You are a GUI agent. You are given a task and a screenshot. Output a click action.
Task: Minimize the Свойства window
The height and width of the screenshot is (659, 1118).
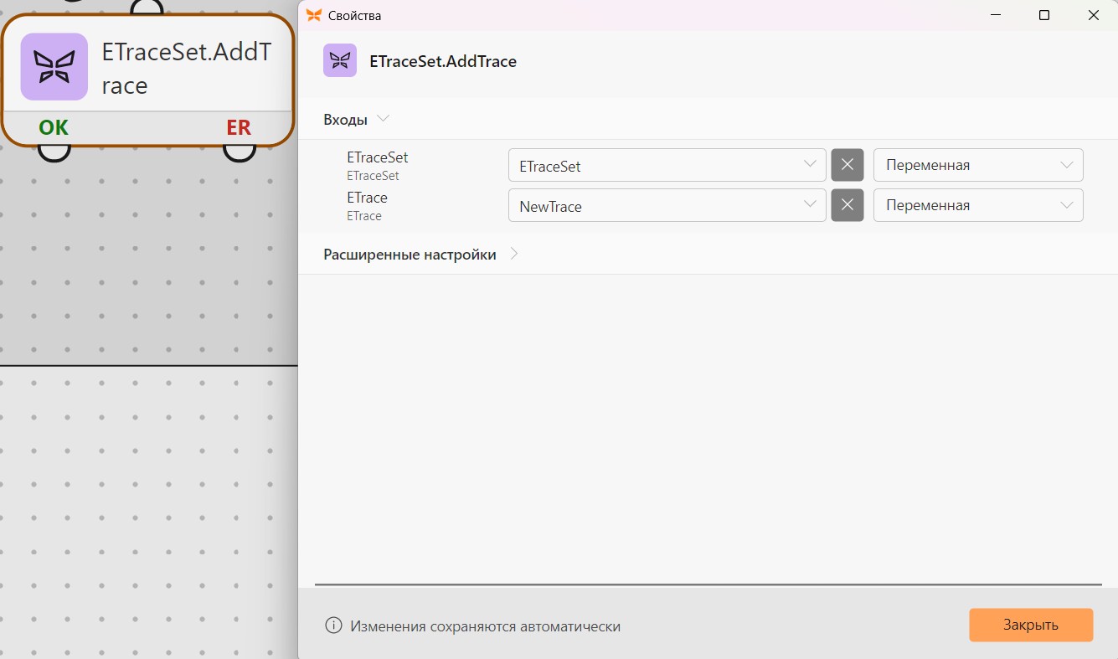pos(995,15)
